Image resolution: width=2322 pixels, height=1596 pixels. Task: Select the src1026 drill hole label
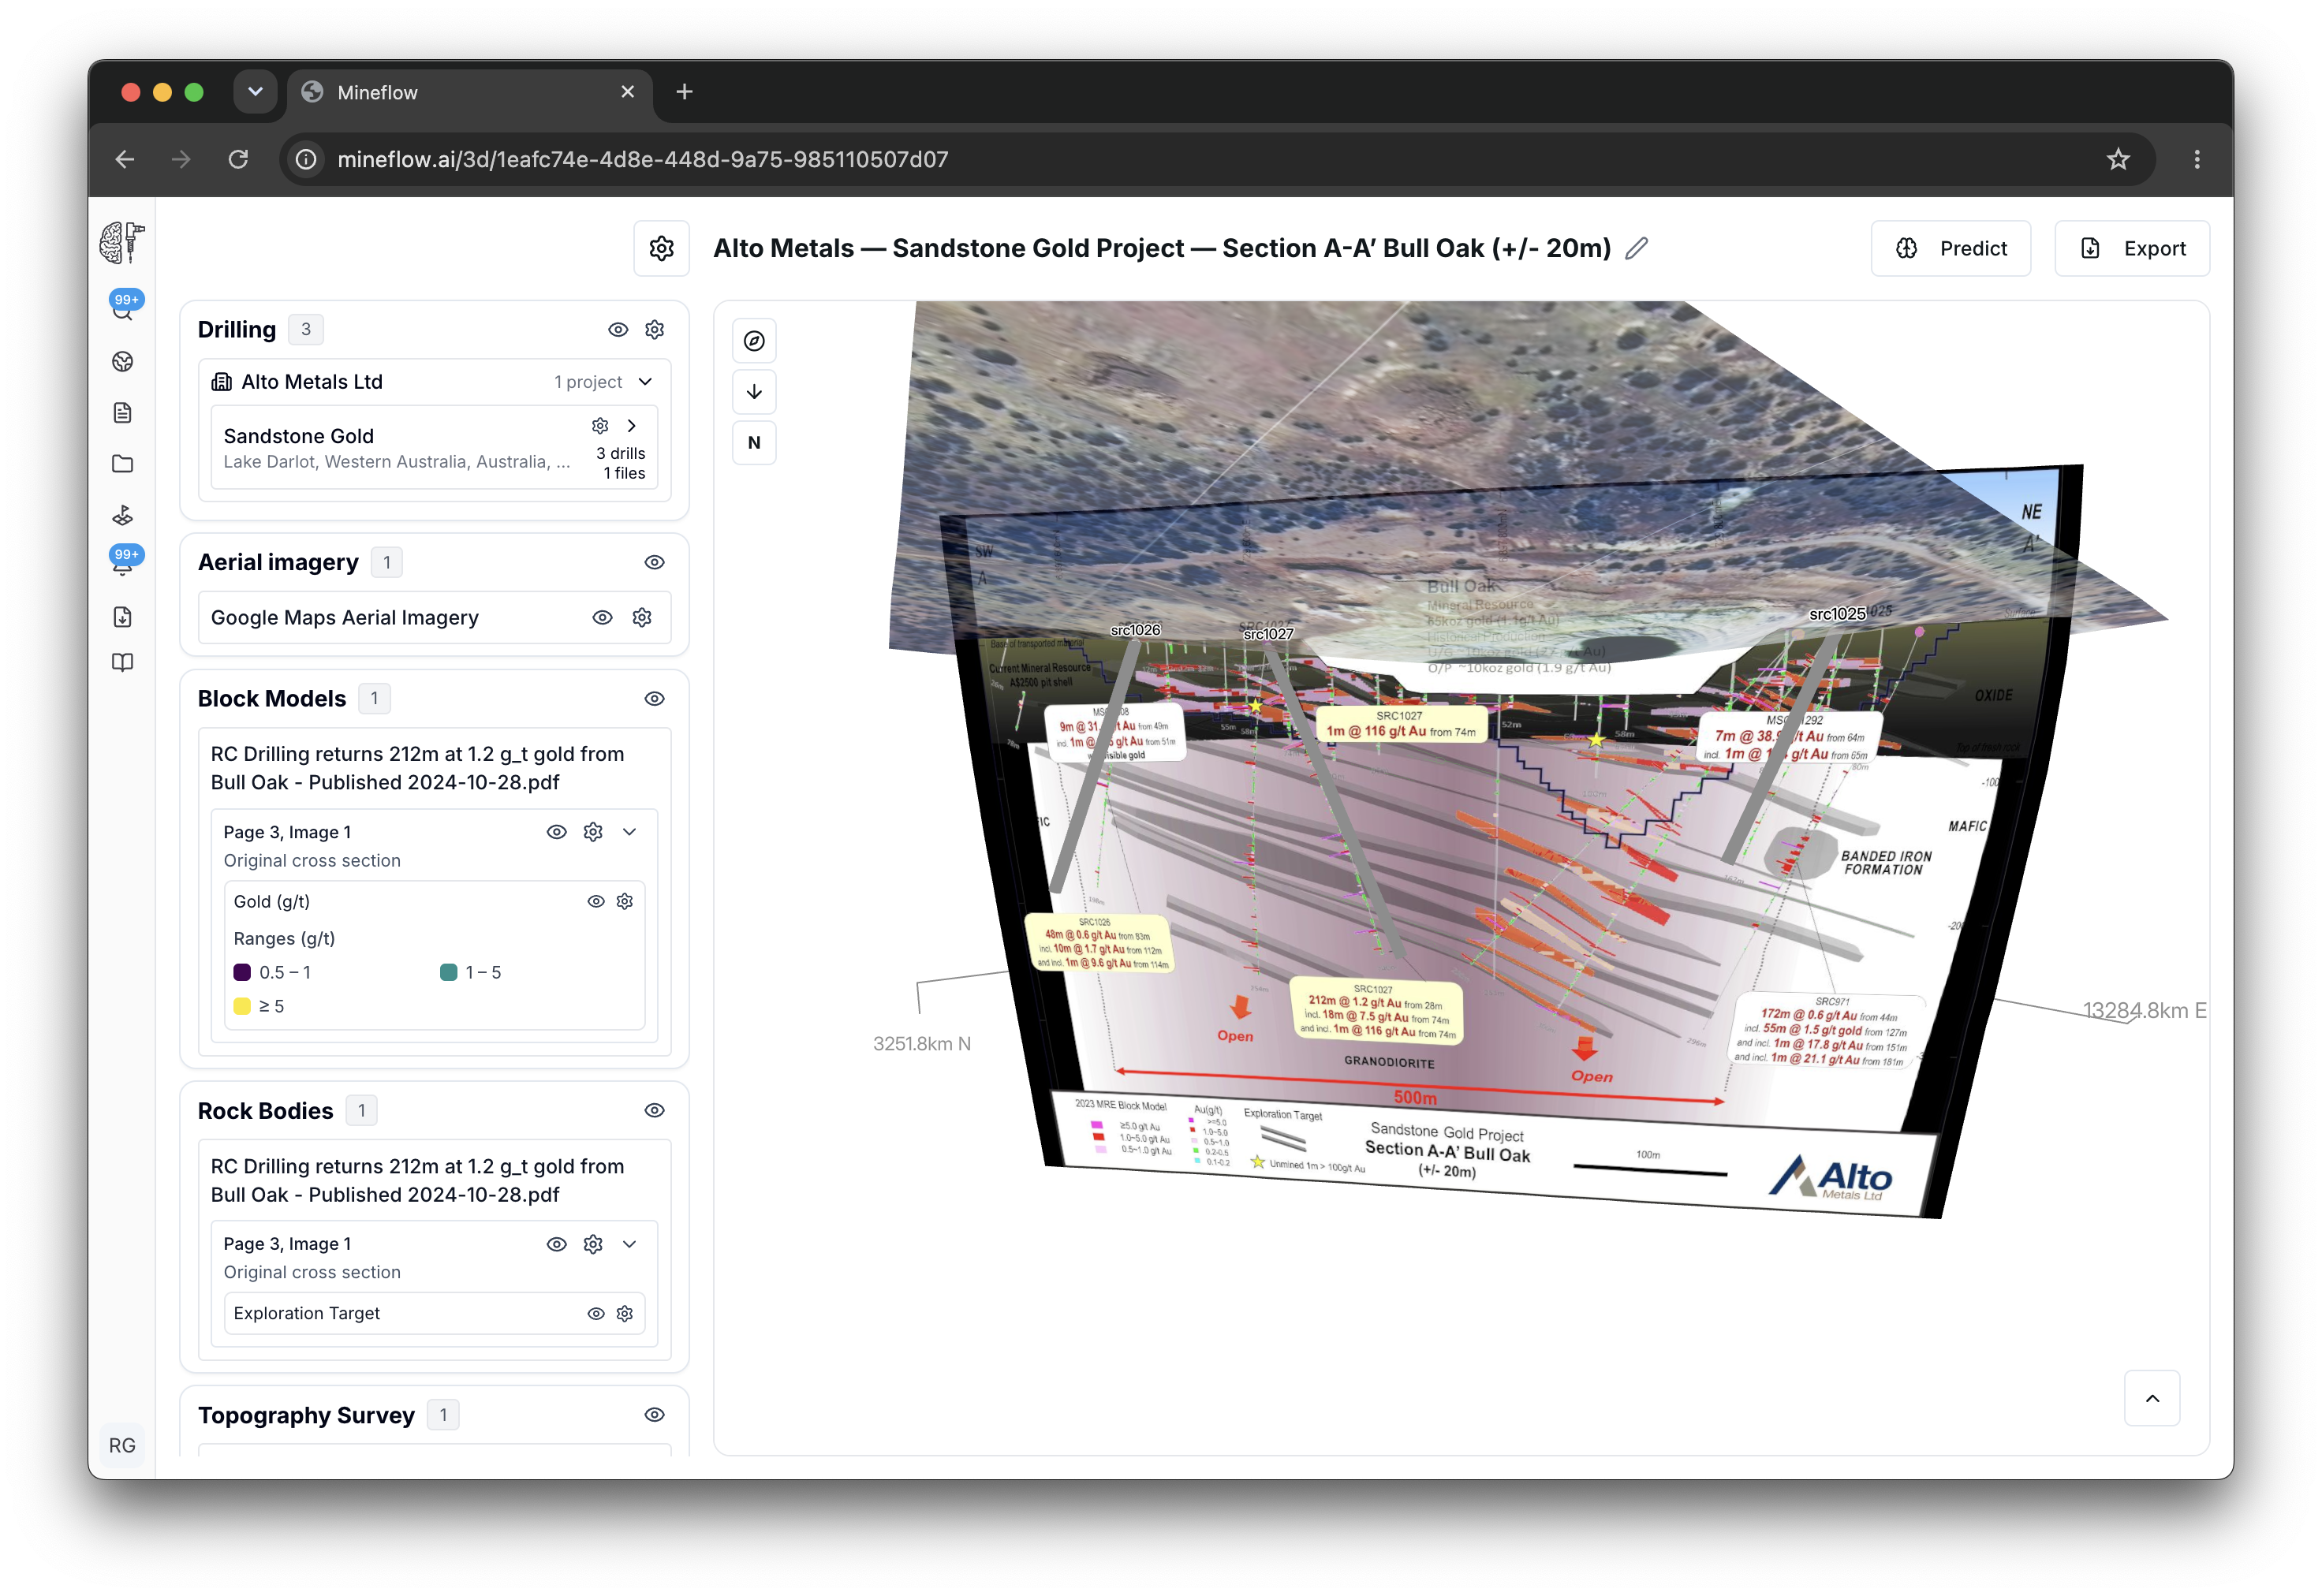click(x=1135, y=630)
